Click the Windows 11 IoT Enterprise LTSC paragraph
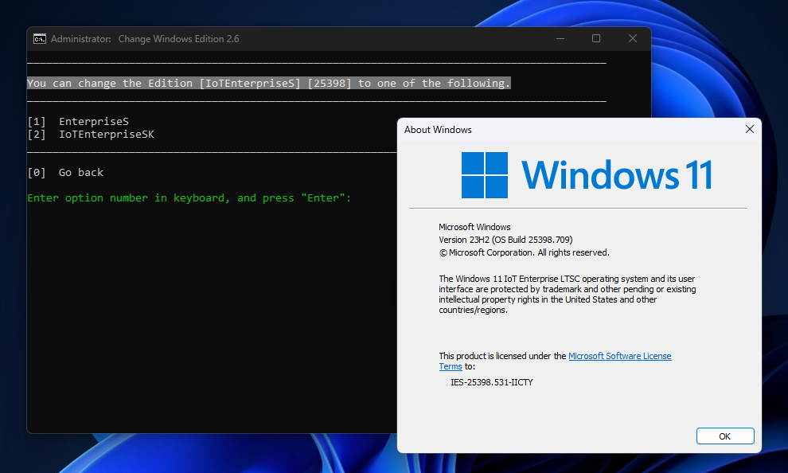 pyautogui.click(x=568, y=294)
